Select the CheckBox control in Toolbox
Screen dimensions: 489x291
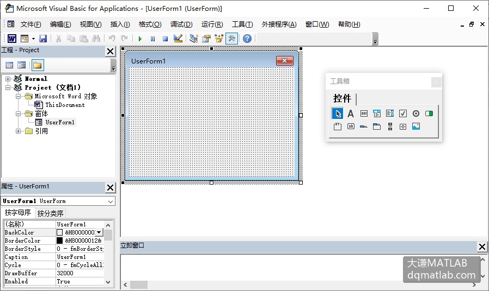[403, 113]
